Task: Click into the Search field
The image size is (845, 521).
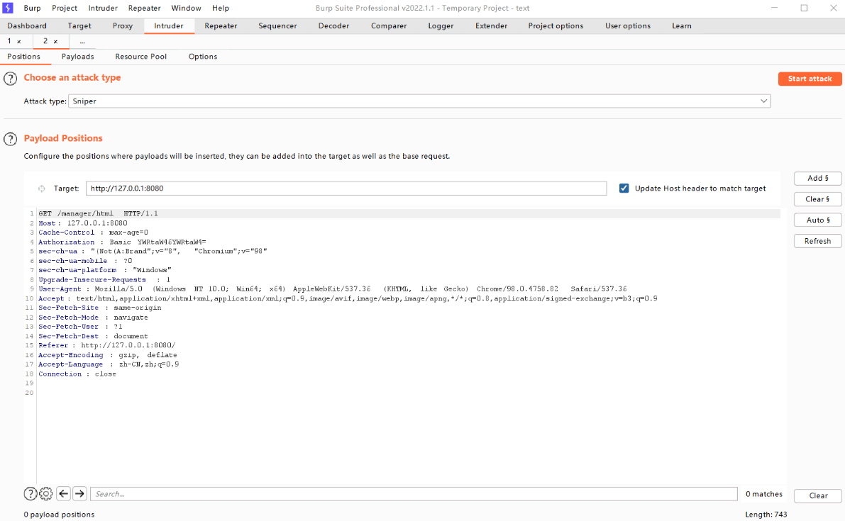Action: [414, 494]
